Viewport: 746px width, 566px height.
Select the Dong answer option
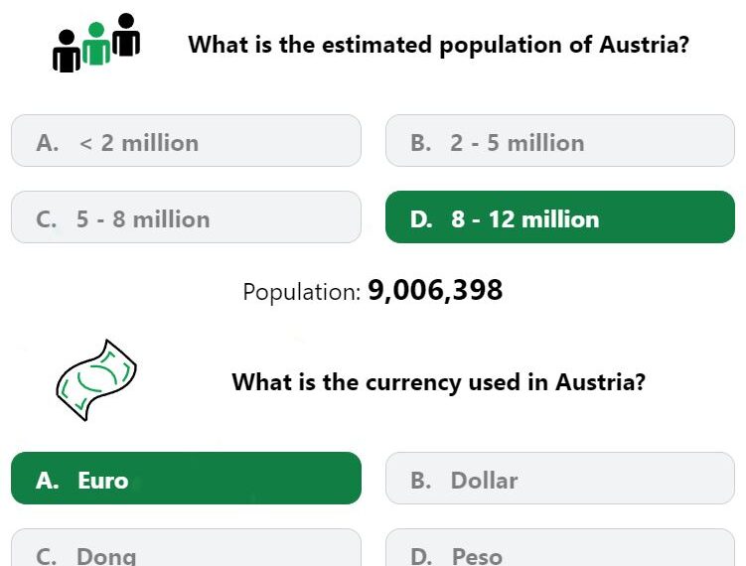click(186, 547)
